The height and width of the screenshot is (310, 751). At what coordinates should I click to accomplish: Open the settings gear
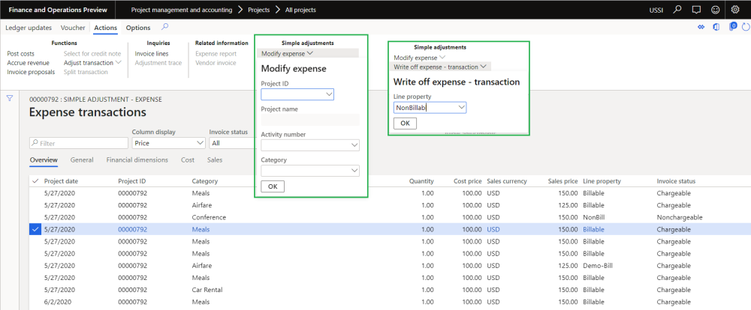click(735, 10)
